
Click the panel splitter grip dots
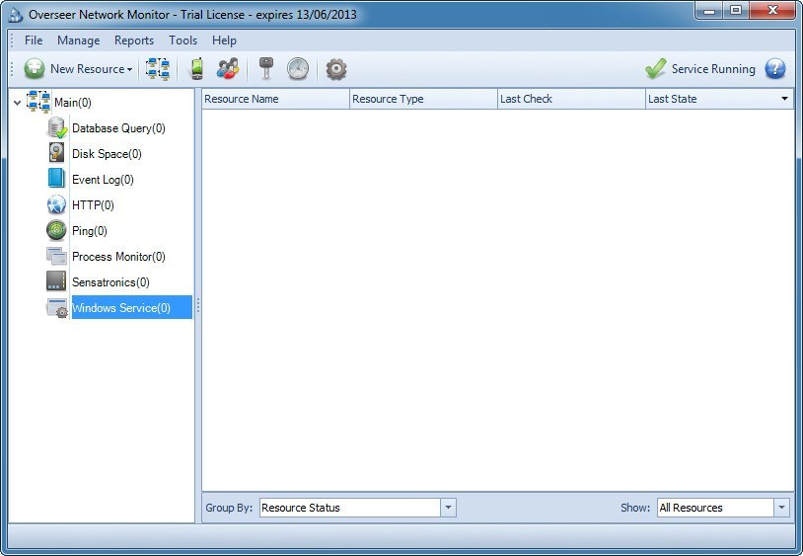coord(197,306)
